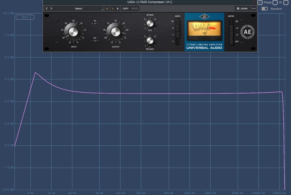Click the HR headroom screw control
Screen dimensions: 291x195
click(x=95, y=23)
